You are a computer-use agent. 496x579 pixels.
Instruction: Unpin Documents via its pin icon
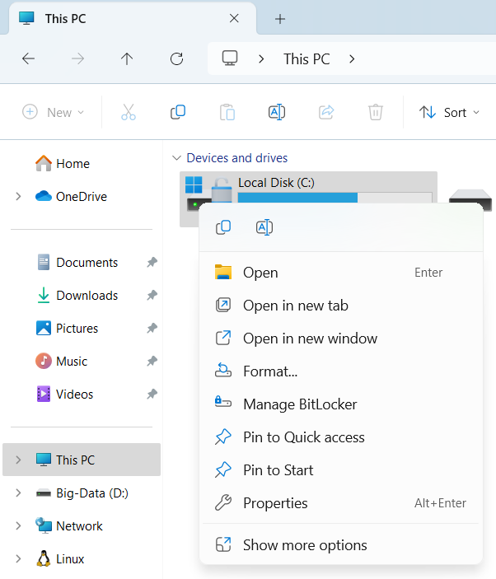[x=152, y=263]
